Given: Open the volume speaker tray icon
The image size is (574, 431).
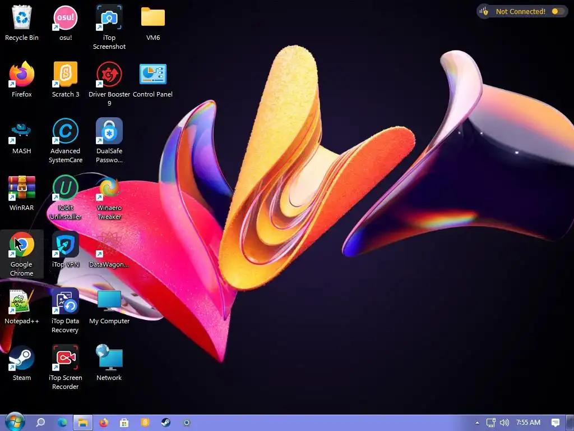Looking at the screenshot, I should [504, 423].
